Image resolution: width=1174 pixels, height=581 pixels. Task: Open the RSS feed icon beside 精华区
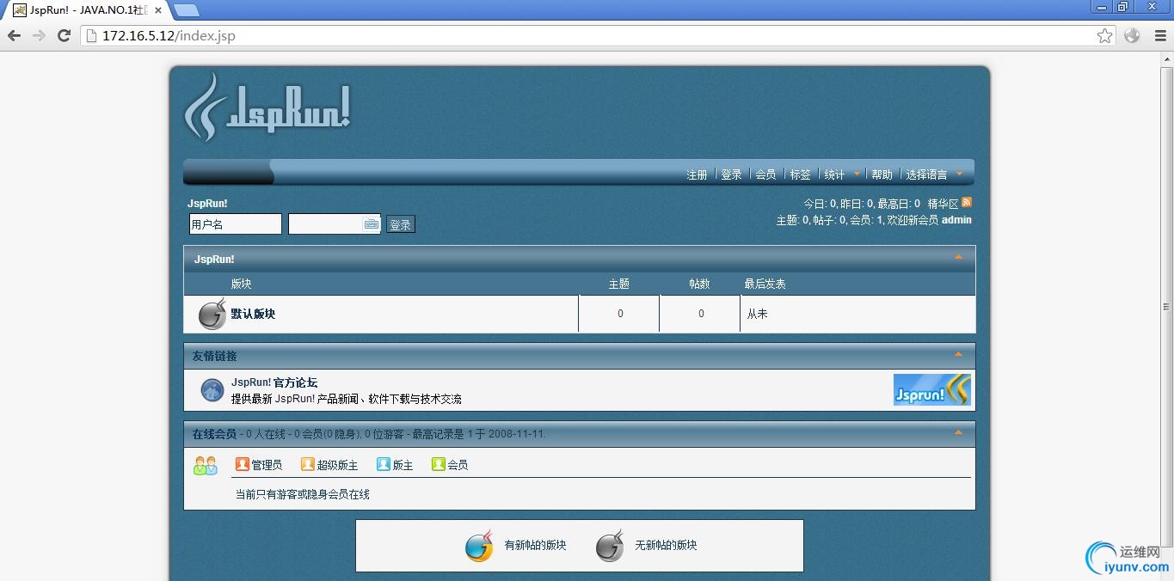point(967,203)
